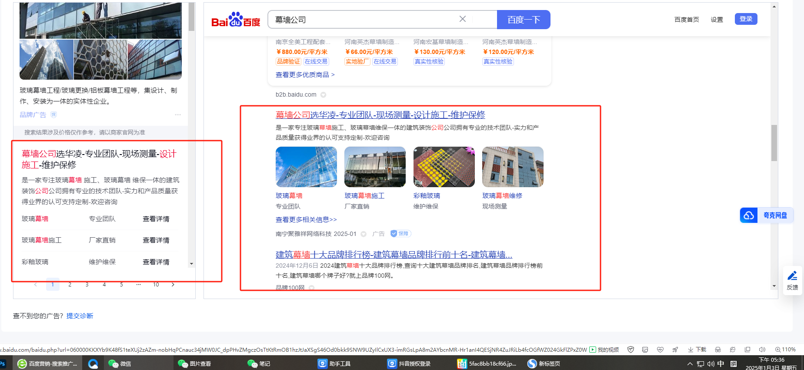Click the 拼 IME mode icon
The width and height of the screenshot is (804, 370).
(x=734, y=364)
